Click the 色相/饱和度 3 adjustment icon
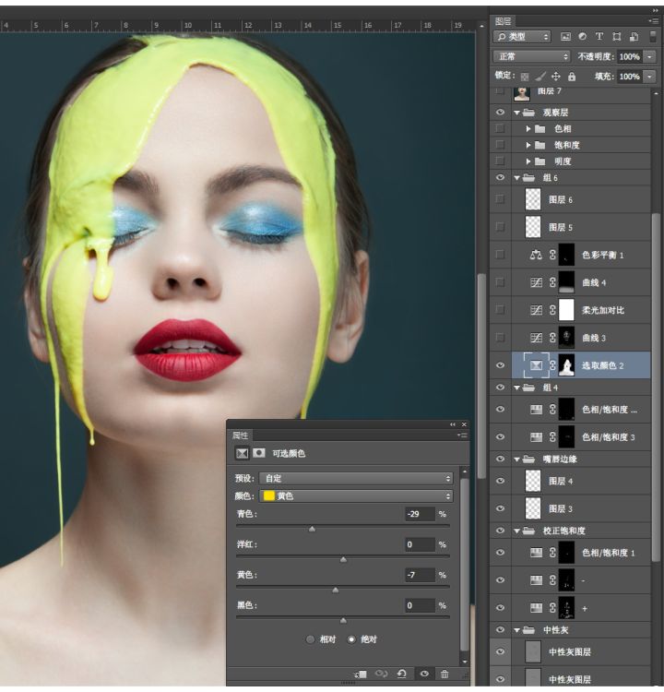The image size is (664, 692). click(536, 437)
